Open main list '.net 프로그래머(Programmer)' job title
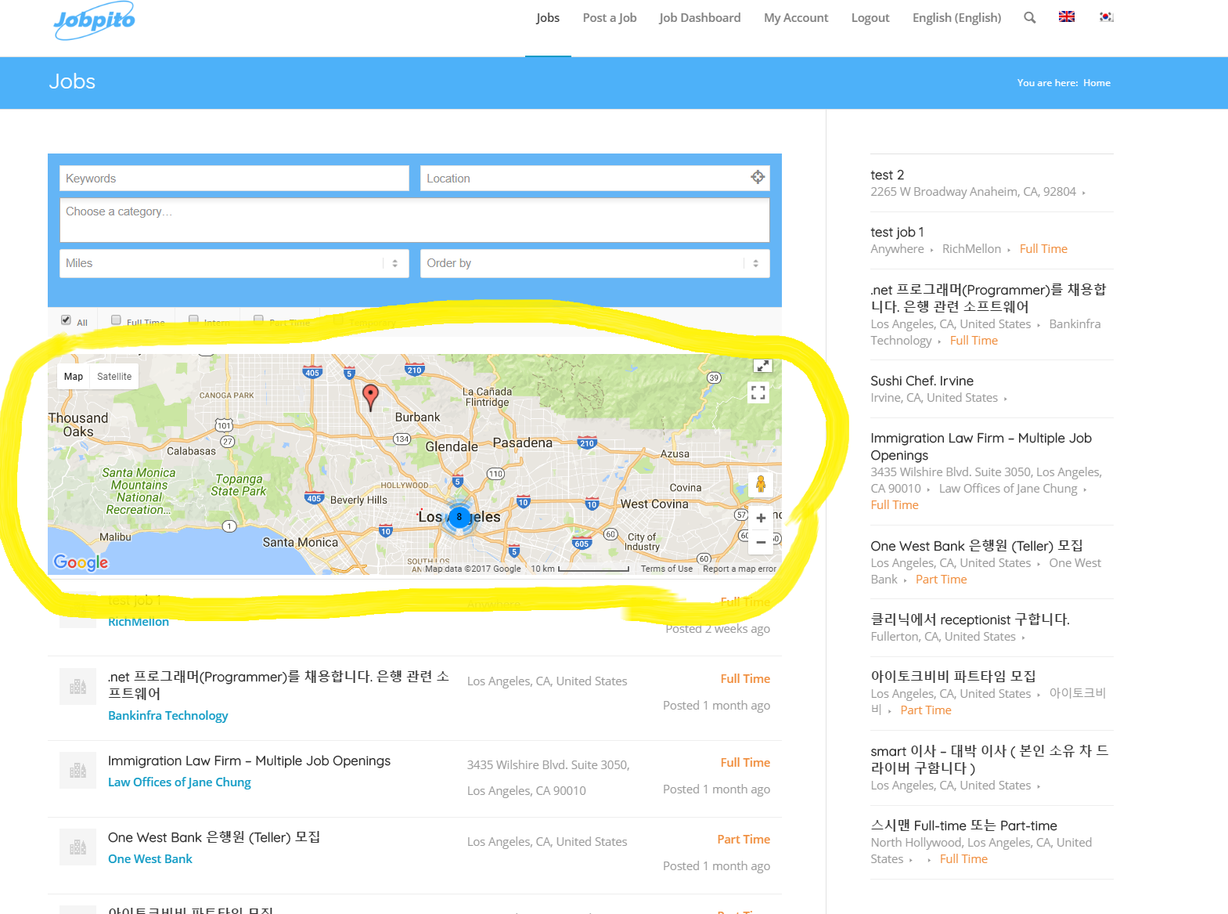This screenshot has height=914, width=1228. pyautogui.click(x=279, y=685)
